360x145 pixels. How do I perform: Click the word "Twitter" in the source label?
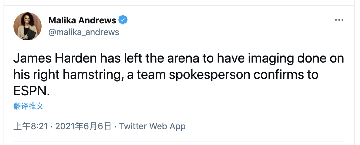pos(133,126)
